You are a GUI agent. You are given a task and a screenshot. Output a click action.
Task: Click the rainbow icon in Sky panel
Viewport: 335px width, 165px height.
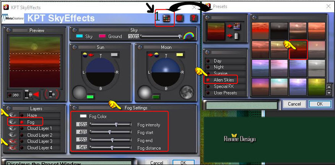click(189, 36)
